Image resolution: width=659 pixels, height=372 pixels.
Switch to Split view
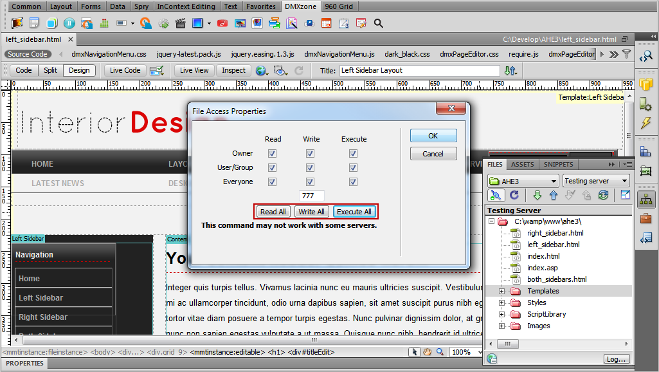[x=50, y=70]
